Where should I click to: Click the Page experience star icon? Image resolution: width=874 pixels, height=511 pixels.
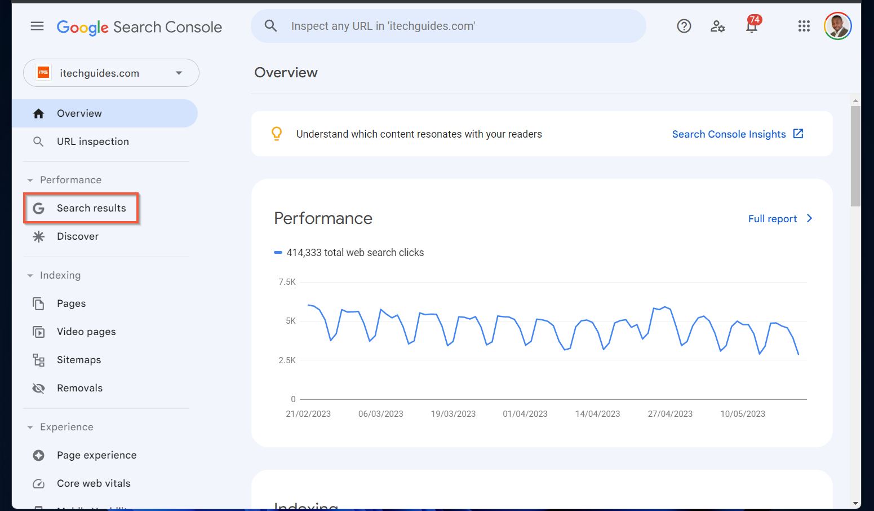tap(38, 455)
